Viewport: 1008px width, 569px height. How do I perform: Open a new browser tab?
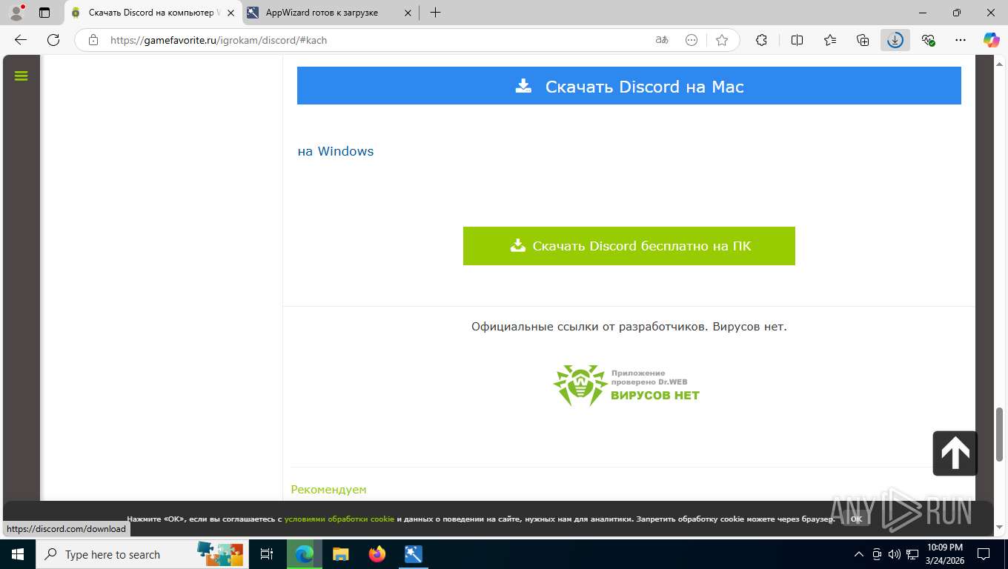[435, 13]
